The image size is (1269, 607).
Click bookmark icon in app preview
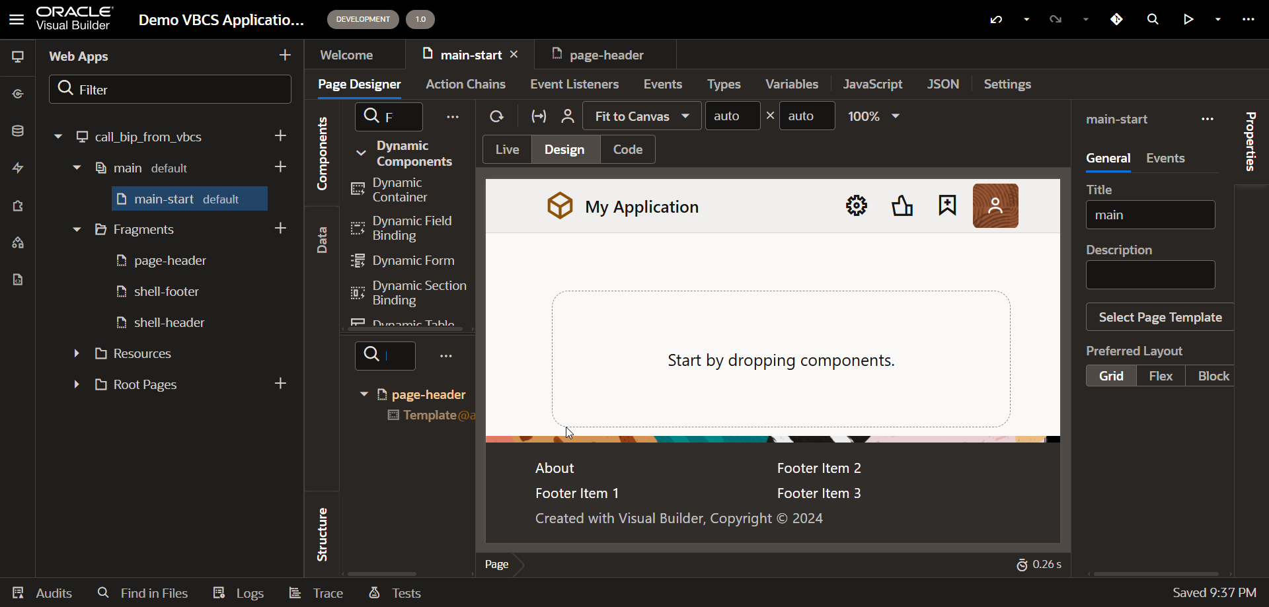click(x=947, y=205)
